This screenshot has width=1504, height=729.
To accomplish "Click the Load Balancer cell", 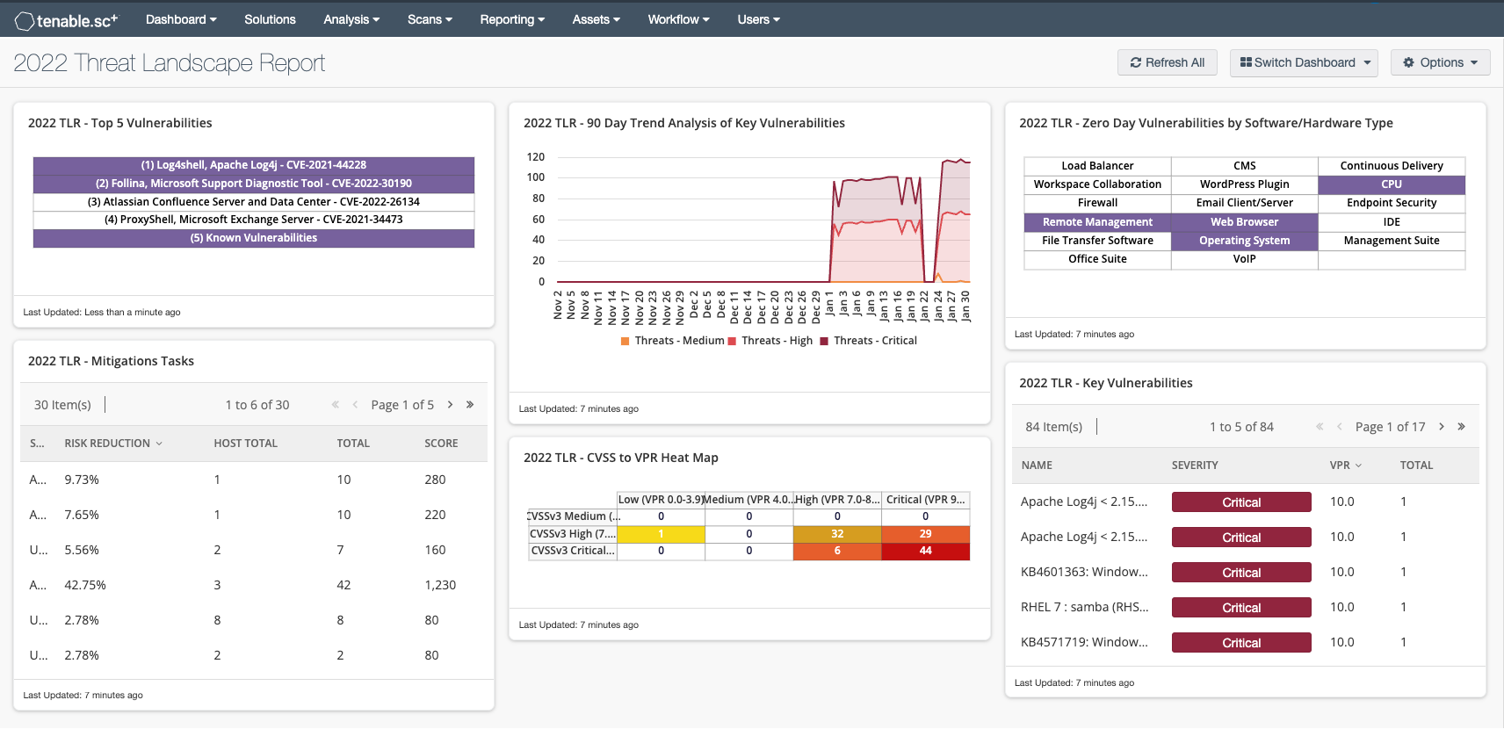I will point(1097,166).
